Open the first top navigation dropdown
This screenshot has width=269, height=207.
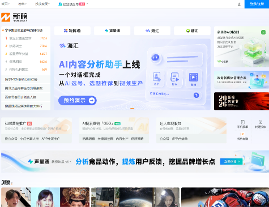click(x=6, y=4)
